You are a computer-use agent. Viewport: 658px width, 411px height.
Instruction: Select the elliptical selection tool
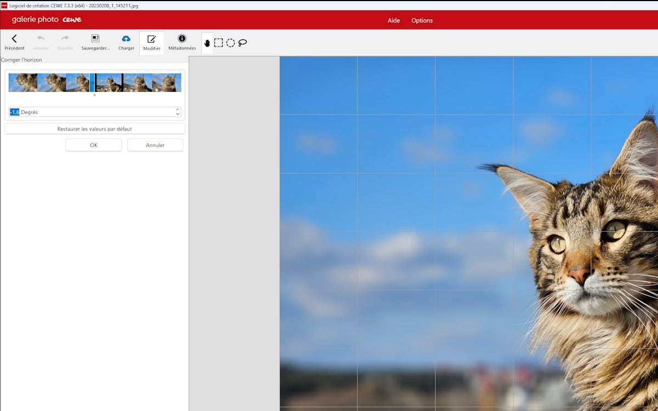(x=230, y=43)
